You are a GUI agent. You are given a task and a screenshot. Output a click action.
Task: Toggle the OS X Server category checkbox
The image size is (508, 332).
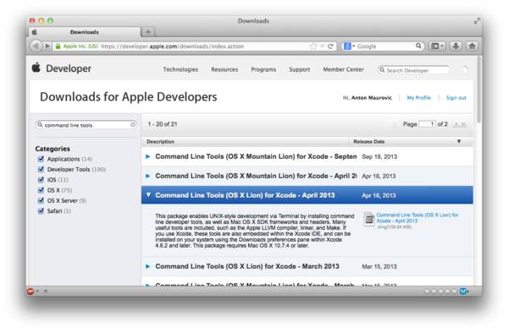(x=41, y=200)
